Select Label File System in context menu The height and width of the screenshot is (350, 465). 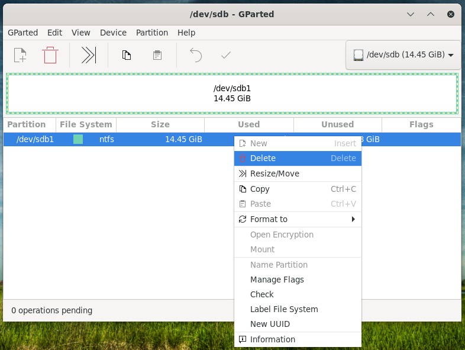[298, 309]
